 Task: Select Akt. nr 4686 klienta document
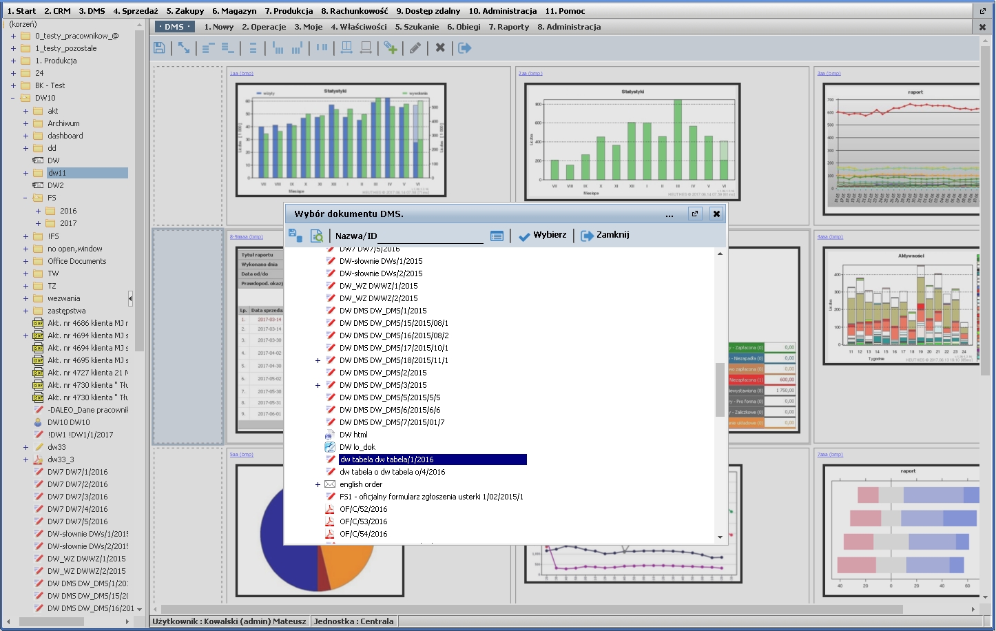(x=87, y=323)
